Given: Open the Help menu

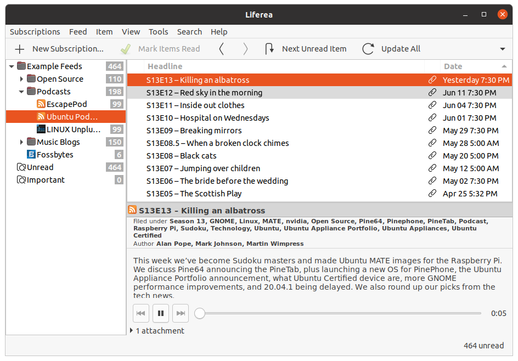Looking at the screenshot, I should pos(219,32).
